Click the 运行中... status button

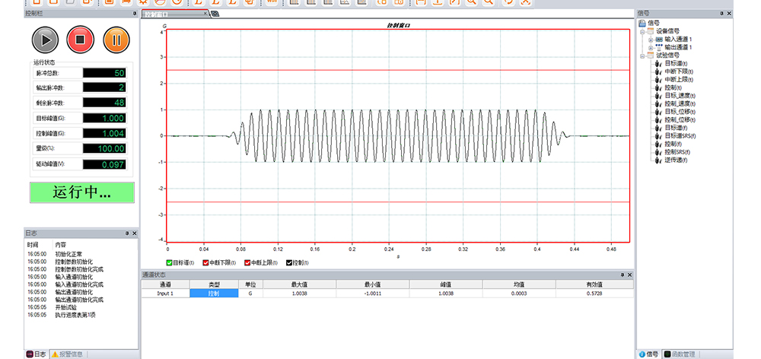pos(82,192)
